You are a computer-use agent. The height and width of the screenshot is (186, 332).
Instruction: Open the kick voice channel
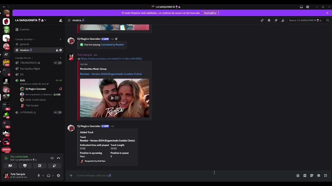coord(38,80)
